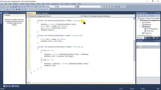Close the Form1.cs tab
This screenshot has height=90, width=161.
[35, 13]
